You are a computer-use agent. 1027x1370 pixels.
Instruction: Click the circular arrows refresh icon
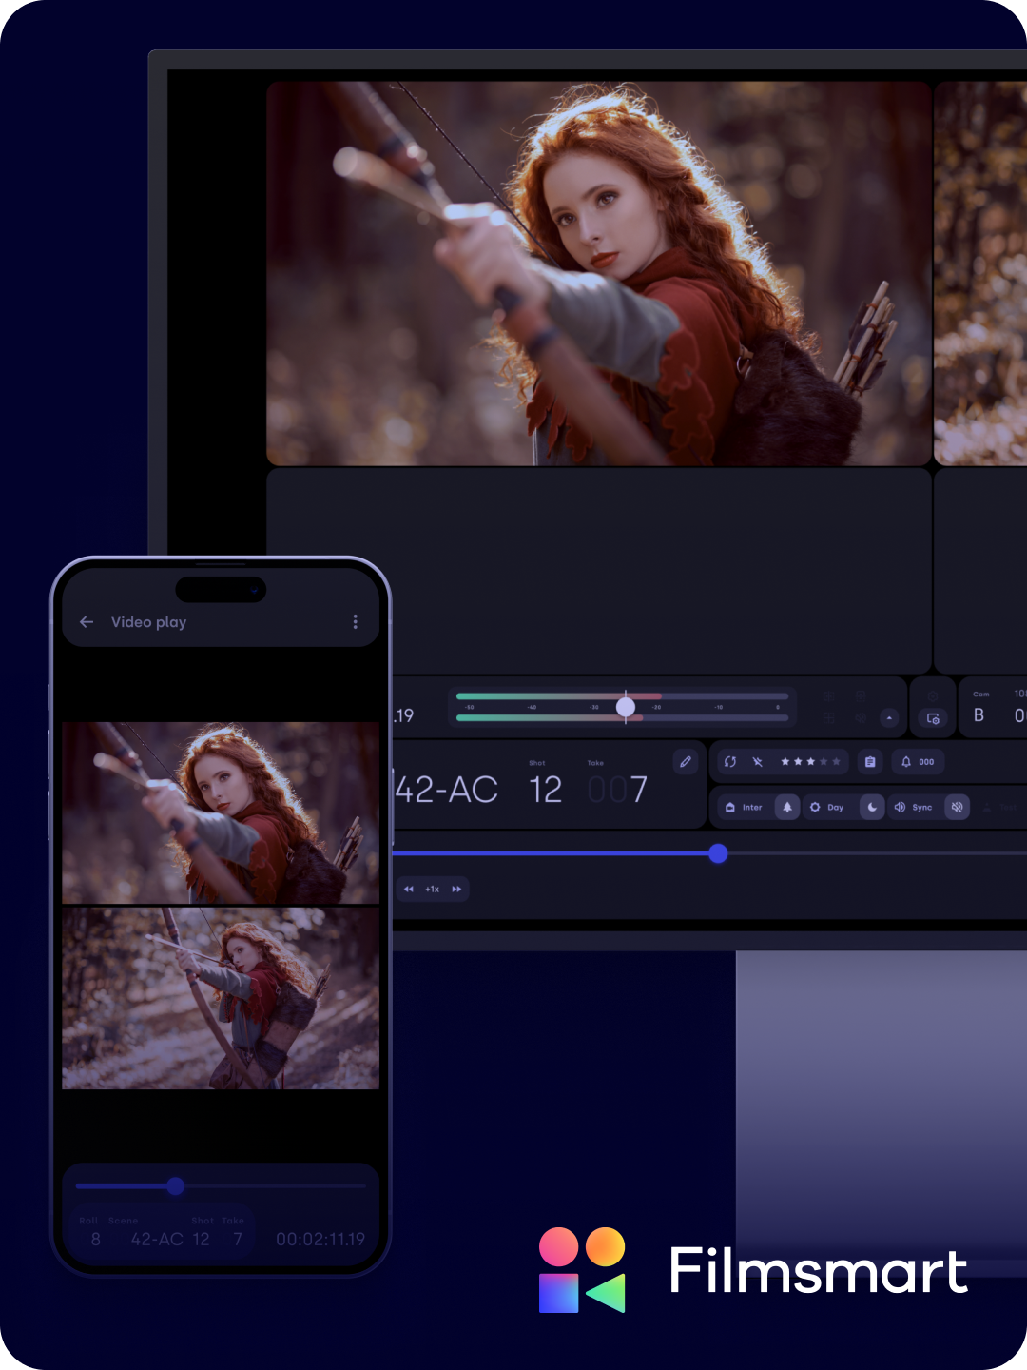pyautogui.click(x=730, y=762)
